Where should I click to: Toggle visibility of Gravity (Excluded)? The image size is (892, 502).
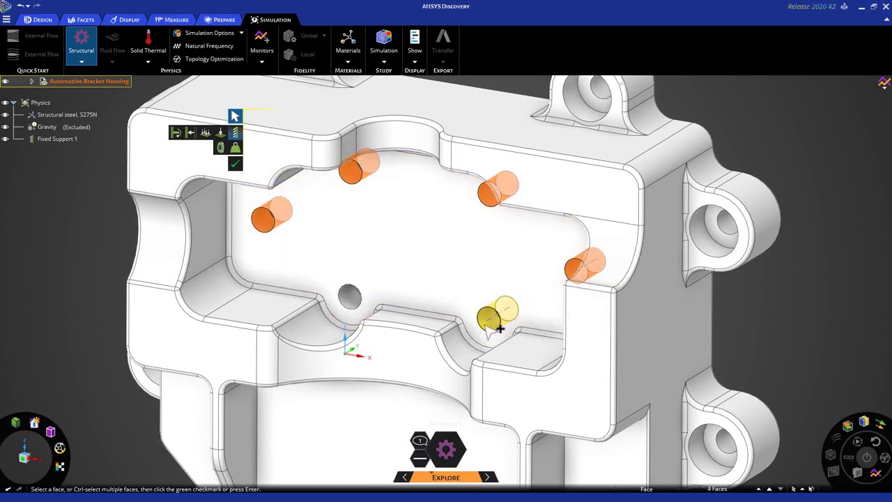[5, 127]
